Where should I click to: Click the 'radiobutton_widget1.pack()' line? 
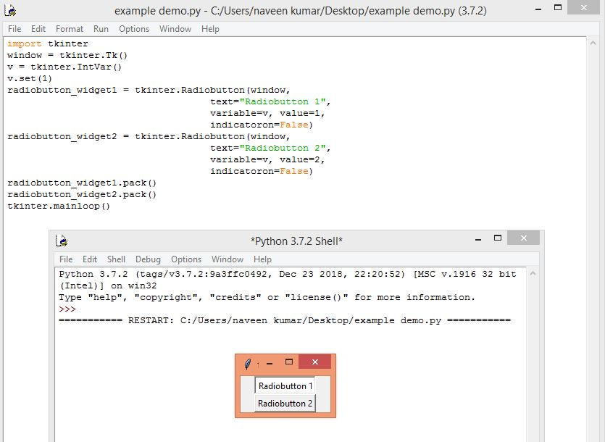point(82,183)
